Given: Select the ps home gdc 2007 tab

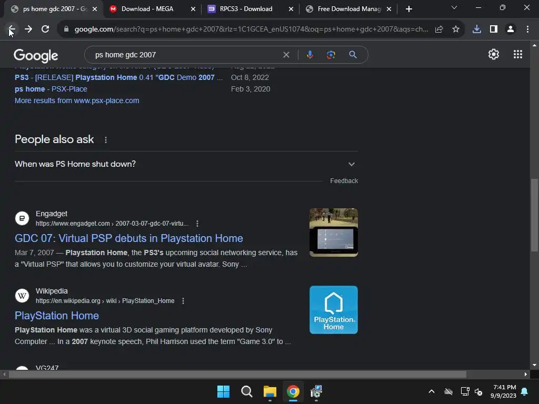Looking at the screenshot, I should (55, 9).
